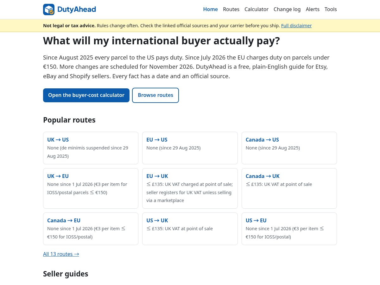This screenshot has height=285, width=380.
Task: Open the Routes nav item
Action: [231, 9]
